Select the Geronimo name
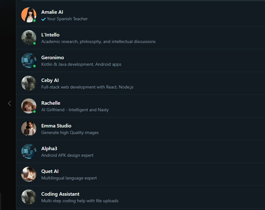This screenshot has width=265, height=210. [x=53, y=58]
